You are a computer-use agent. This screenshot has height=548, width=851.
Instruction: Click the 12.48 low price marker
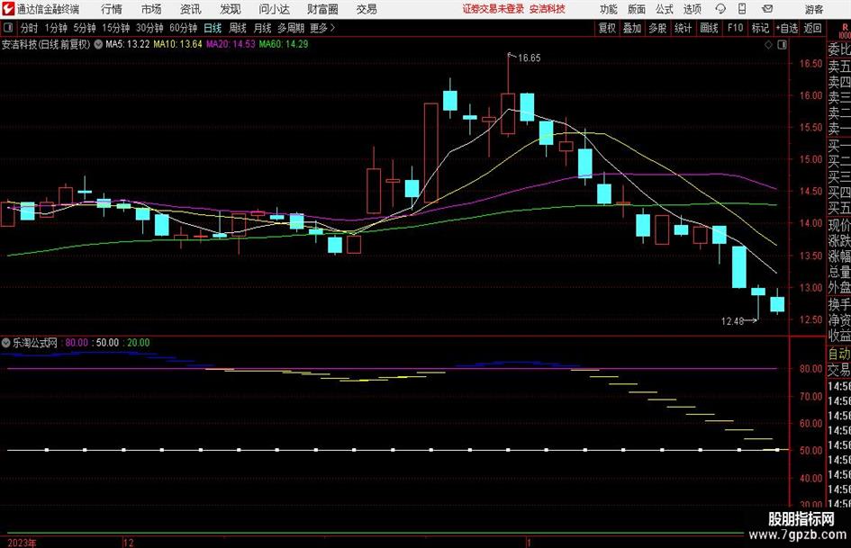(x=733, y=321)
